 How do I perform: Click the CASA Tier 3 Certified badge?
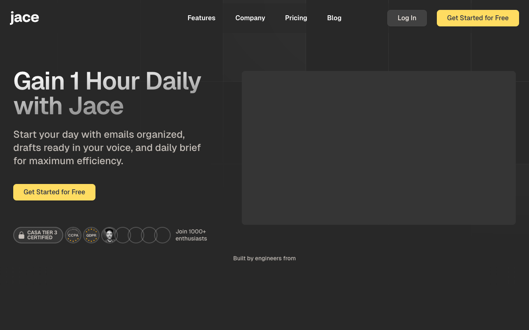pyautogui.click(x=38, y=235)
